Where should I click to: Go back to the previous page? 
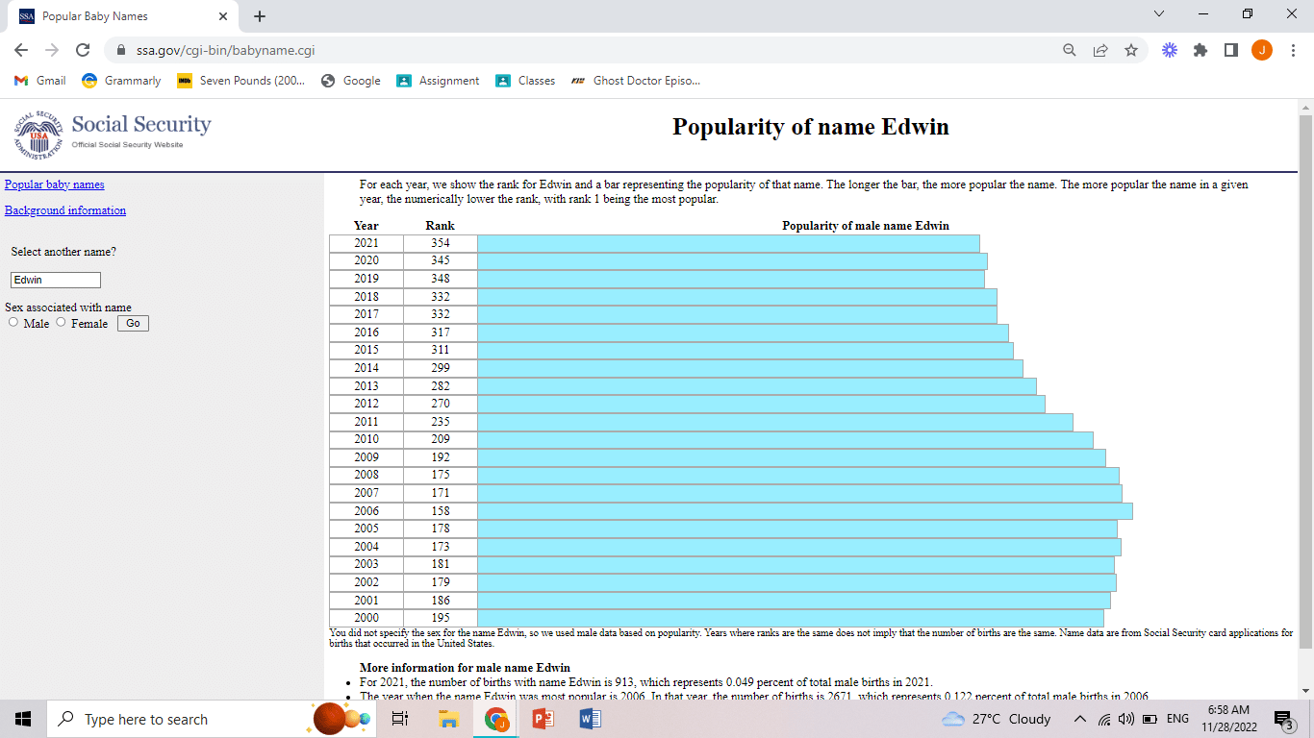click(21, 50)
